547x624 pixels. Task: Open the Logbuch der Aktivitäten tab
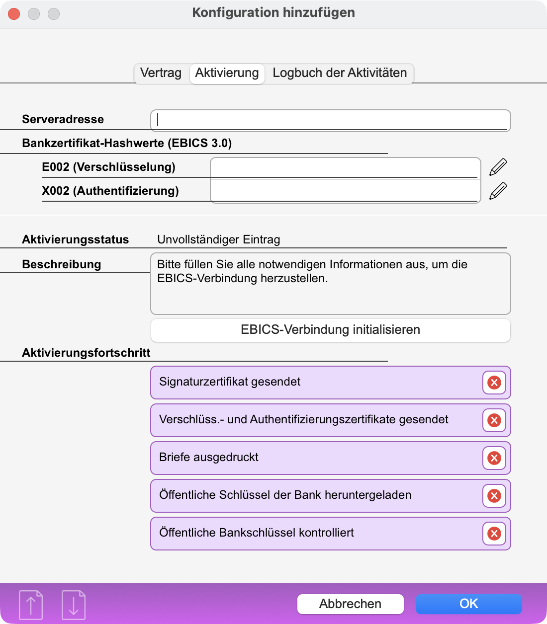[x=340, y=73]
